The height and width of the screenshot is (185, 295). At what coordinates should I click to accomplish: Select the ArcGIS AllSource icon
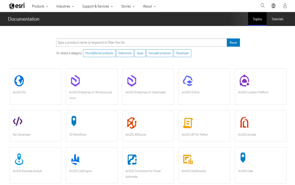(132, 123)
